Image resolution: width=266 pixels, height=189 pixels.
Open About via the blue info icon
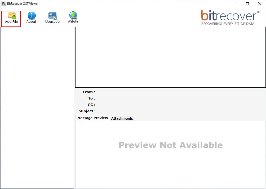pyautogui.click(x=32, y=16)
